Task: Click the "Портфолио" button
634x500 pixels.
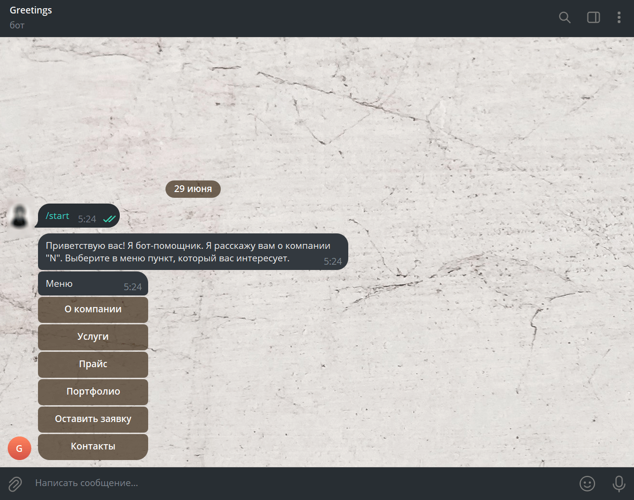Action: [93, 392]
